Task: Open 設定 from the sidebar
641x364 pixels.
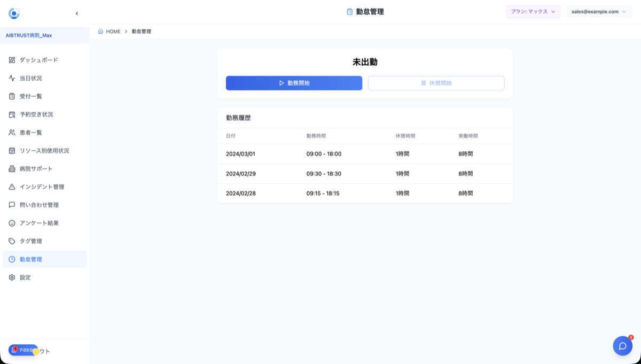Action: [x=25, y=277]
